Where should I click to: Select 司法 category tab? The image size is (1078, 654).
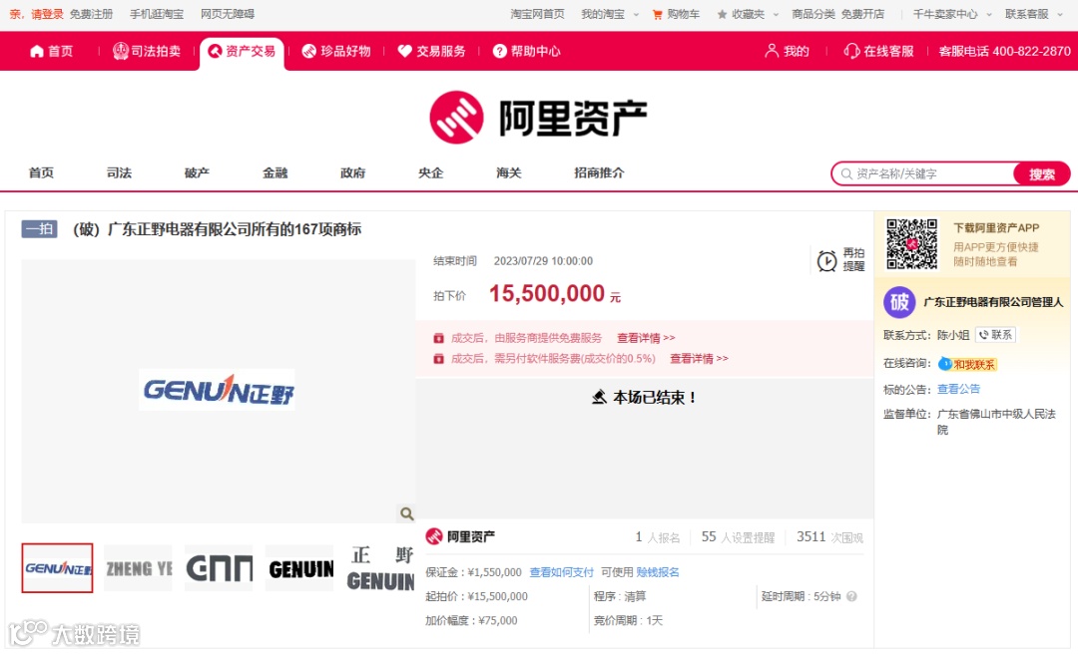click(x=119, y=173)
